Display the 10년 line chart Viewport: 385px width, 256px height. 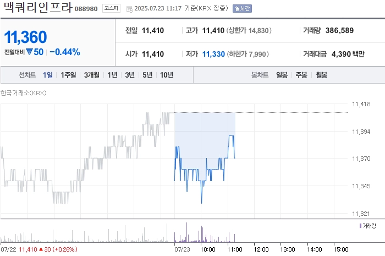pyautogui.click(x=167, y=75)
